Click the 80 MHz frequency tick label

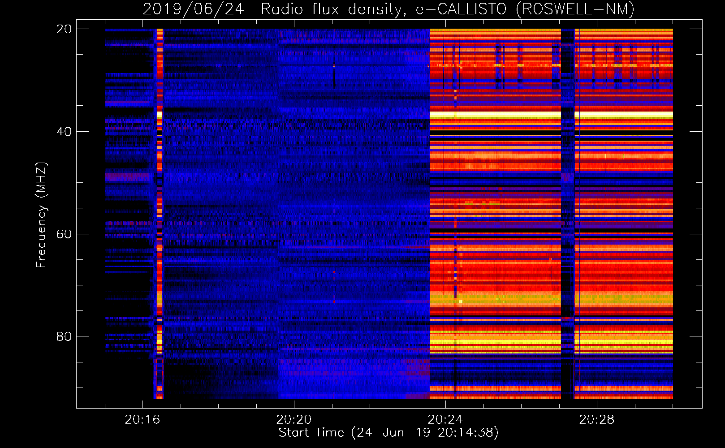tap(64, 336)
